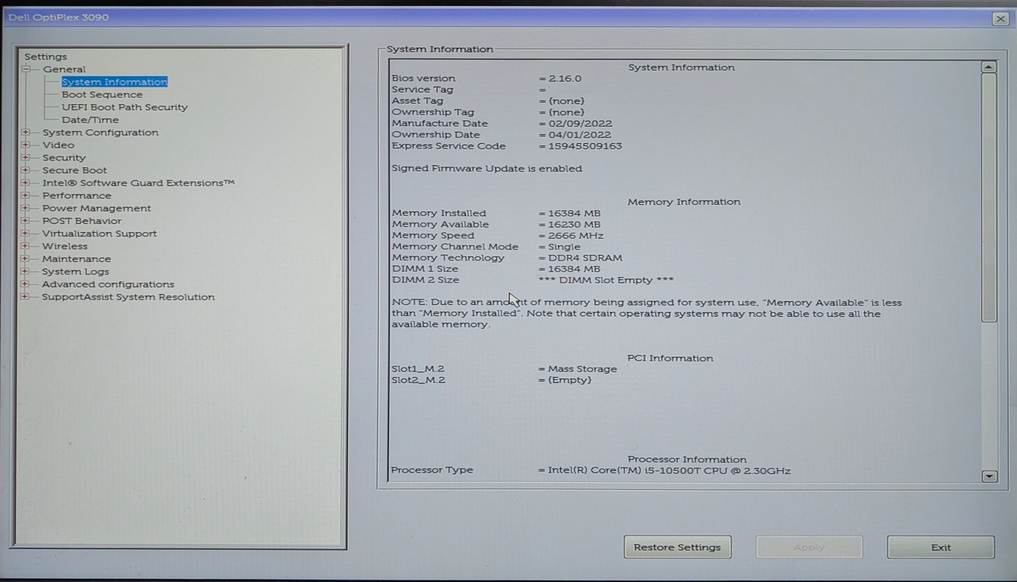1017x582 pixels.
Task: Click the Express Service Code 15945509163
Action: point(585,146)
